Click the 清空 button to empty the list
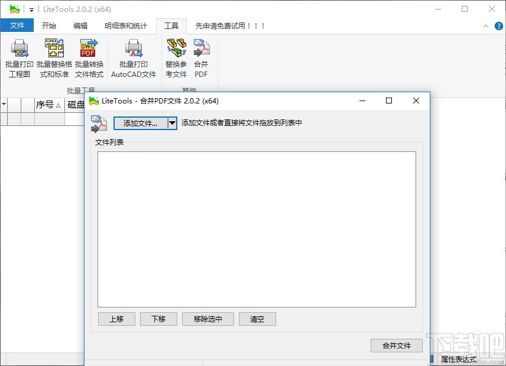Screen dimensions: 506x366 [257, 319]
